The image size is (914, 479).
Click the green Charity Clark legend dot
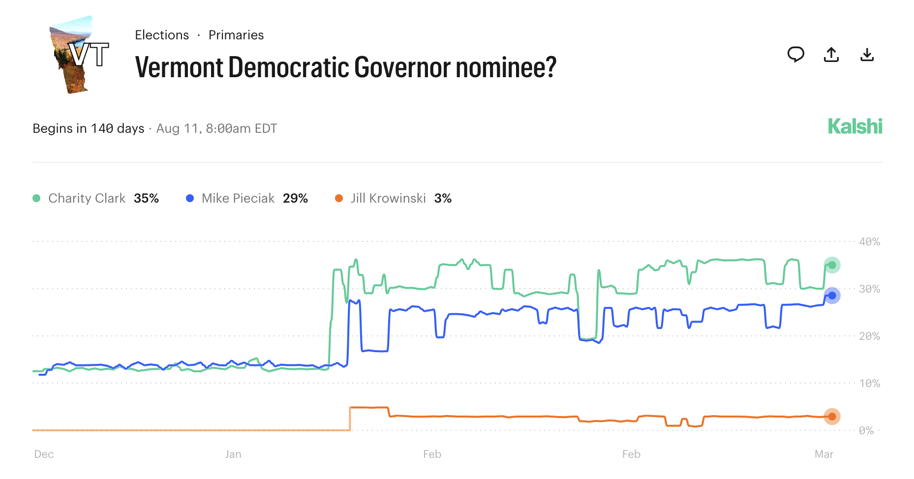click(36, 198)
